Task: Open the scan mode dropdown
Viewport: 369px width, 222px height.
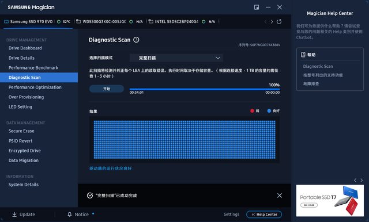Action: pyautogui.click(x=176, y=58)
